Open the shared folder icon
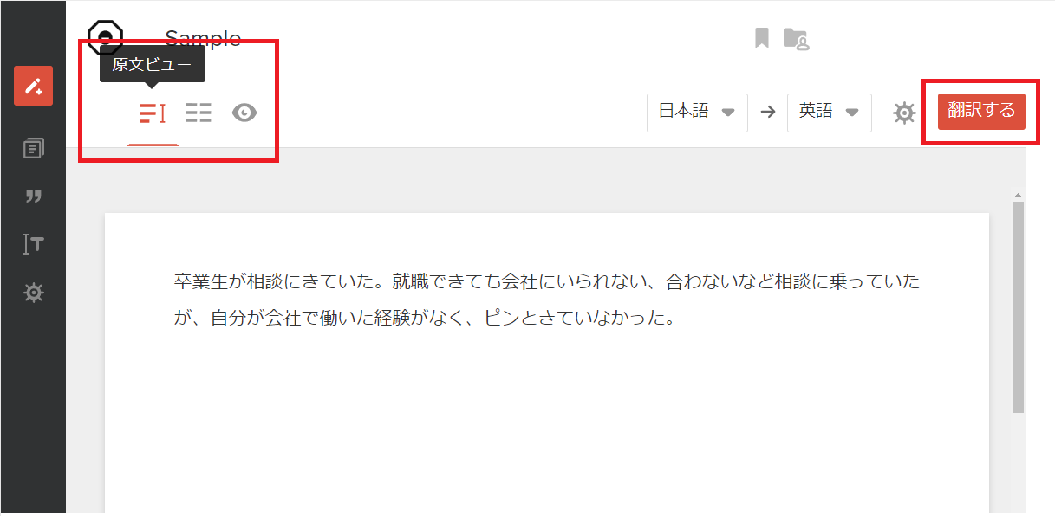This screenshot has height=516, width=1055. coord(796,39)
